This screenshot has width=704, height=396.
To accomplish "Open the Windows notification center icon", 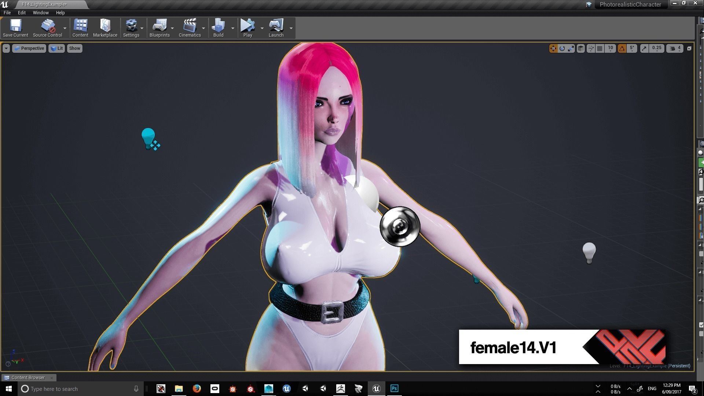I will pyautogui.click(x=693, y=389).
